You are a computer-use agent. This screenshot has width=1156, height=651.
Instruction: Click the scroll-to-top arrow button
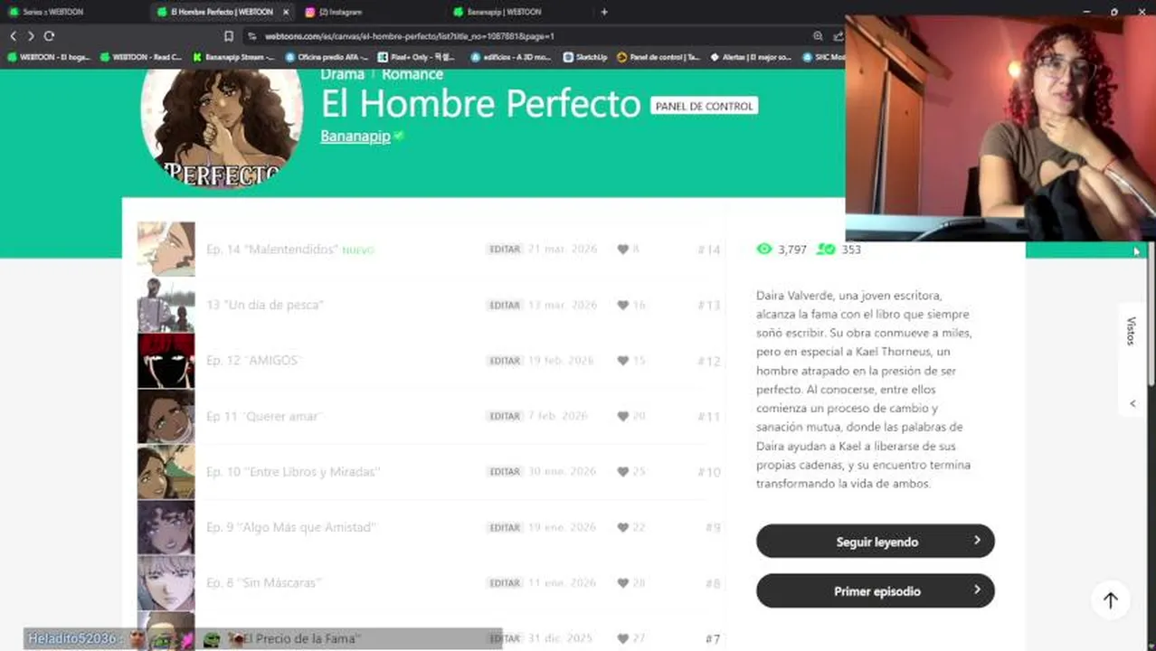coord(1111,600)
